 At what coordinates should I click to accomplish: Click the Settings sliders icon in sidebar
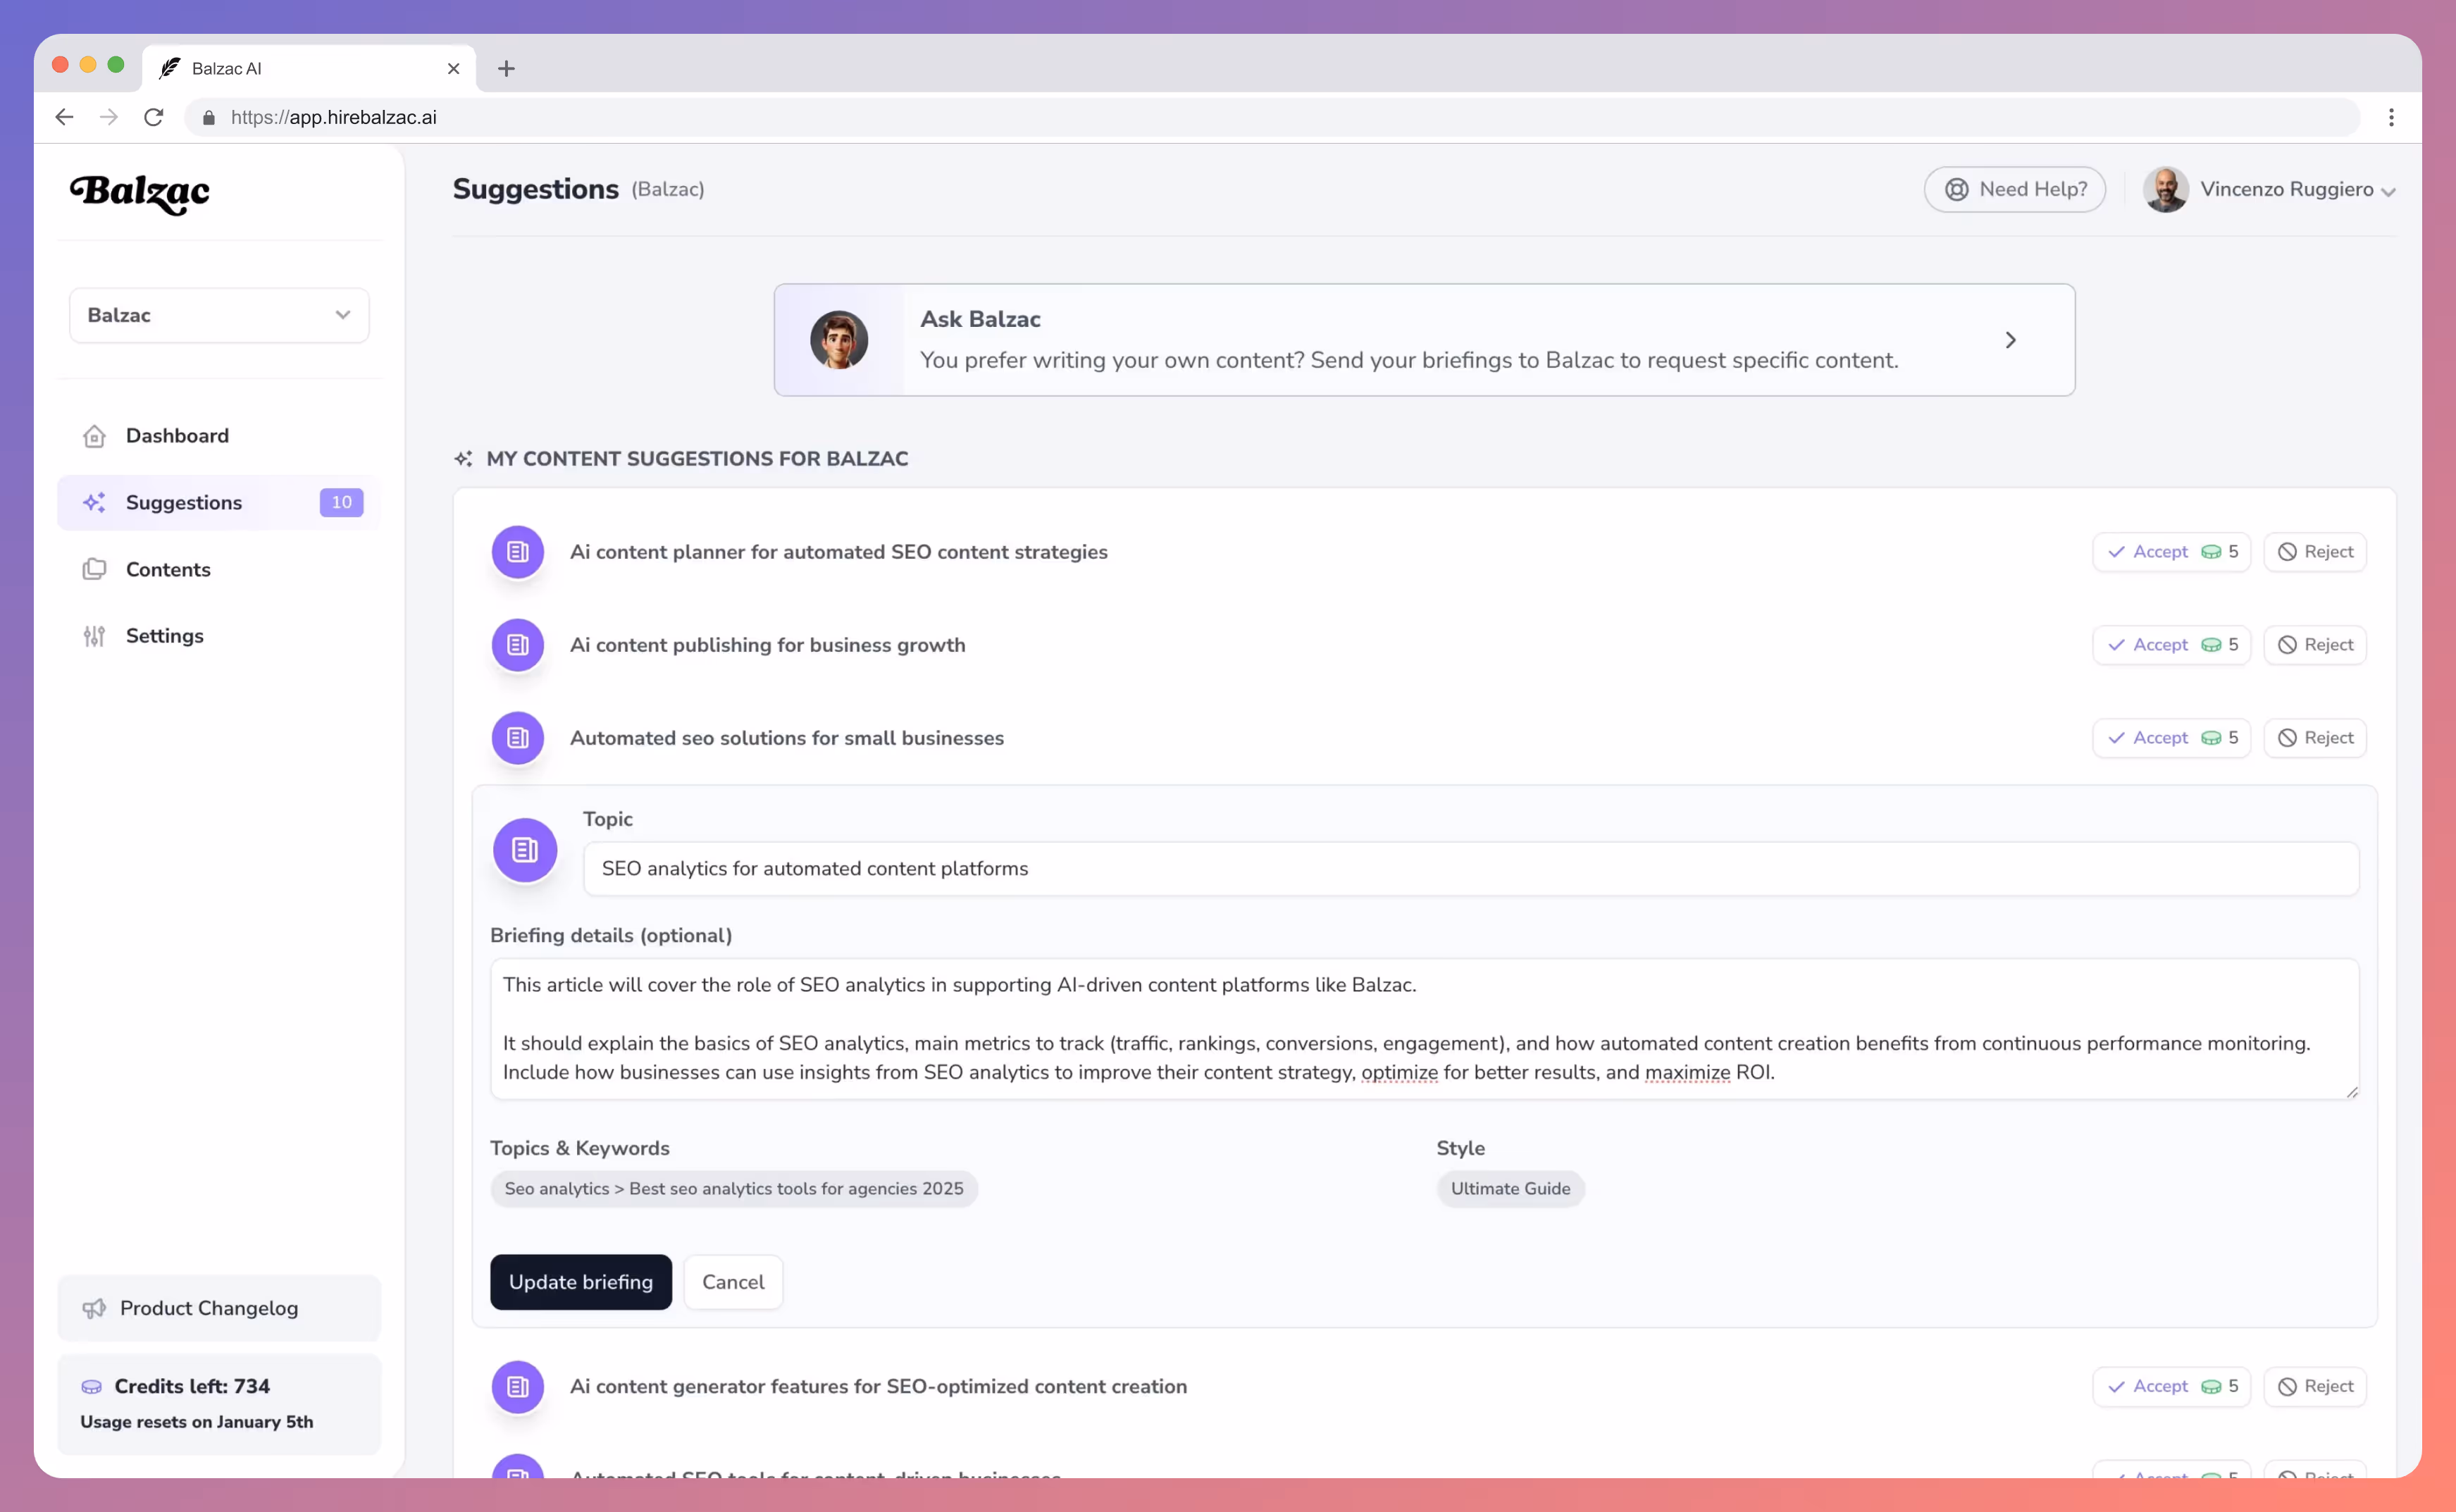click(x=94, y=636)
